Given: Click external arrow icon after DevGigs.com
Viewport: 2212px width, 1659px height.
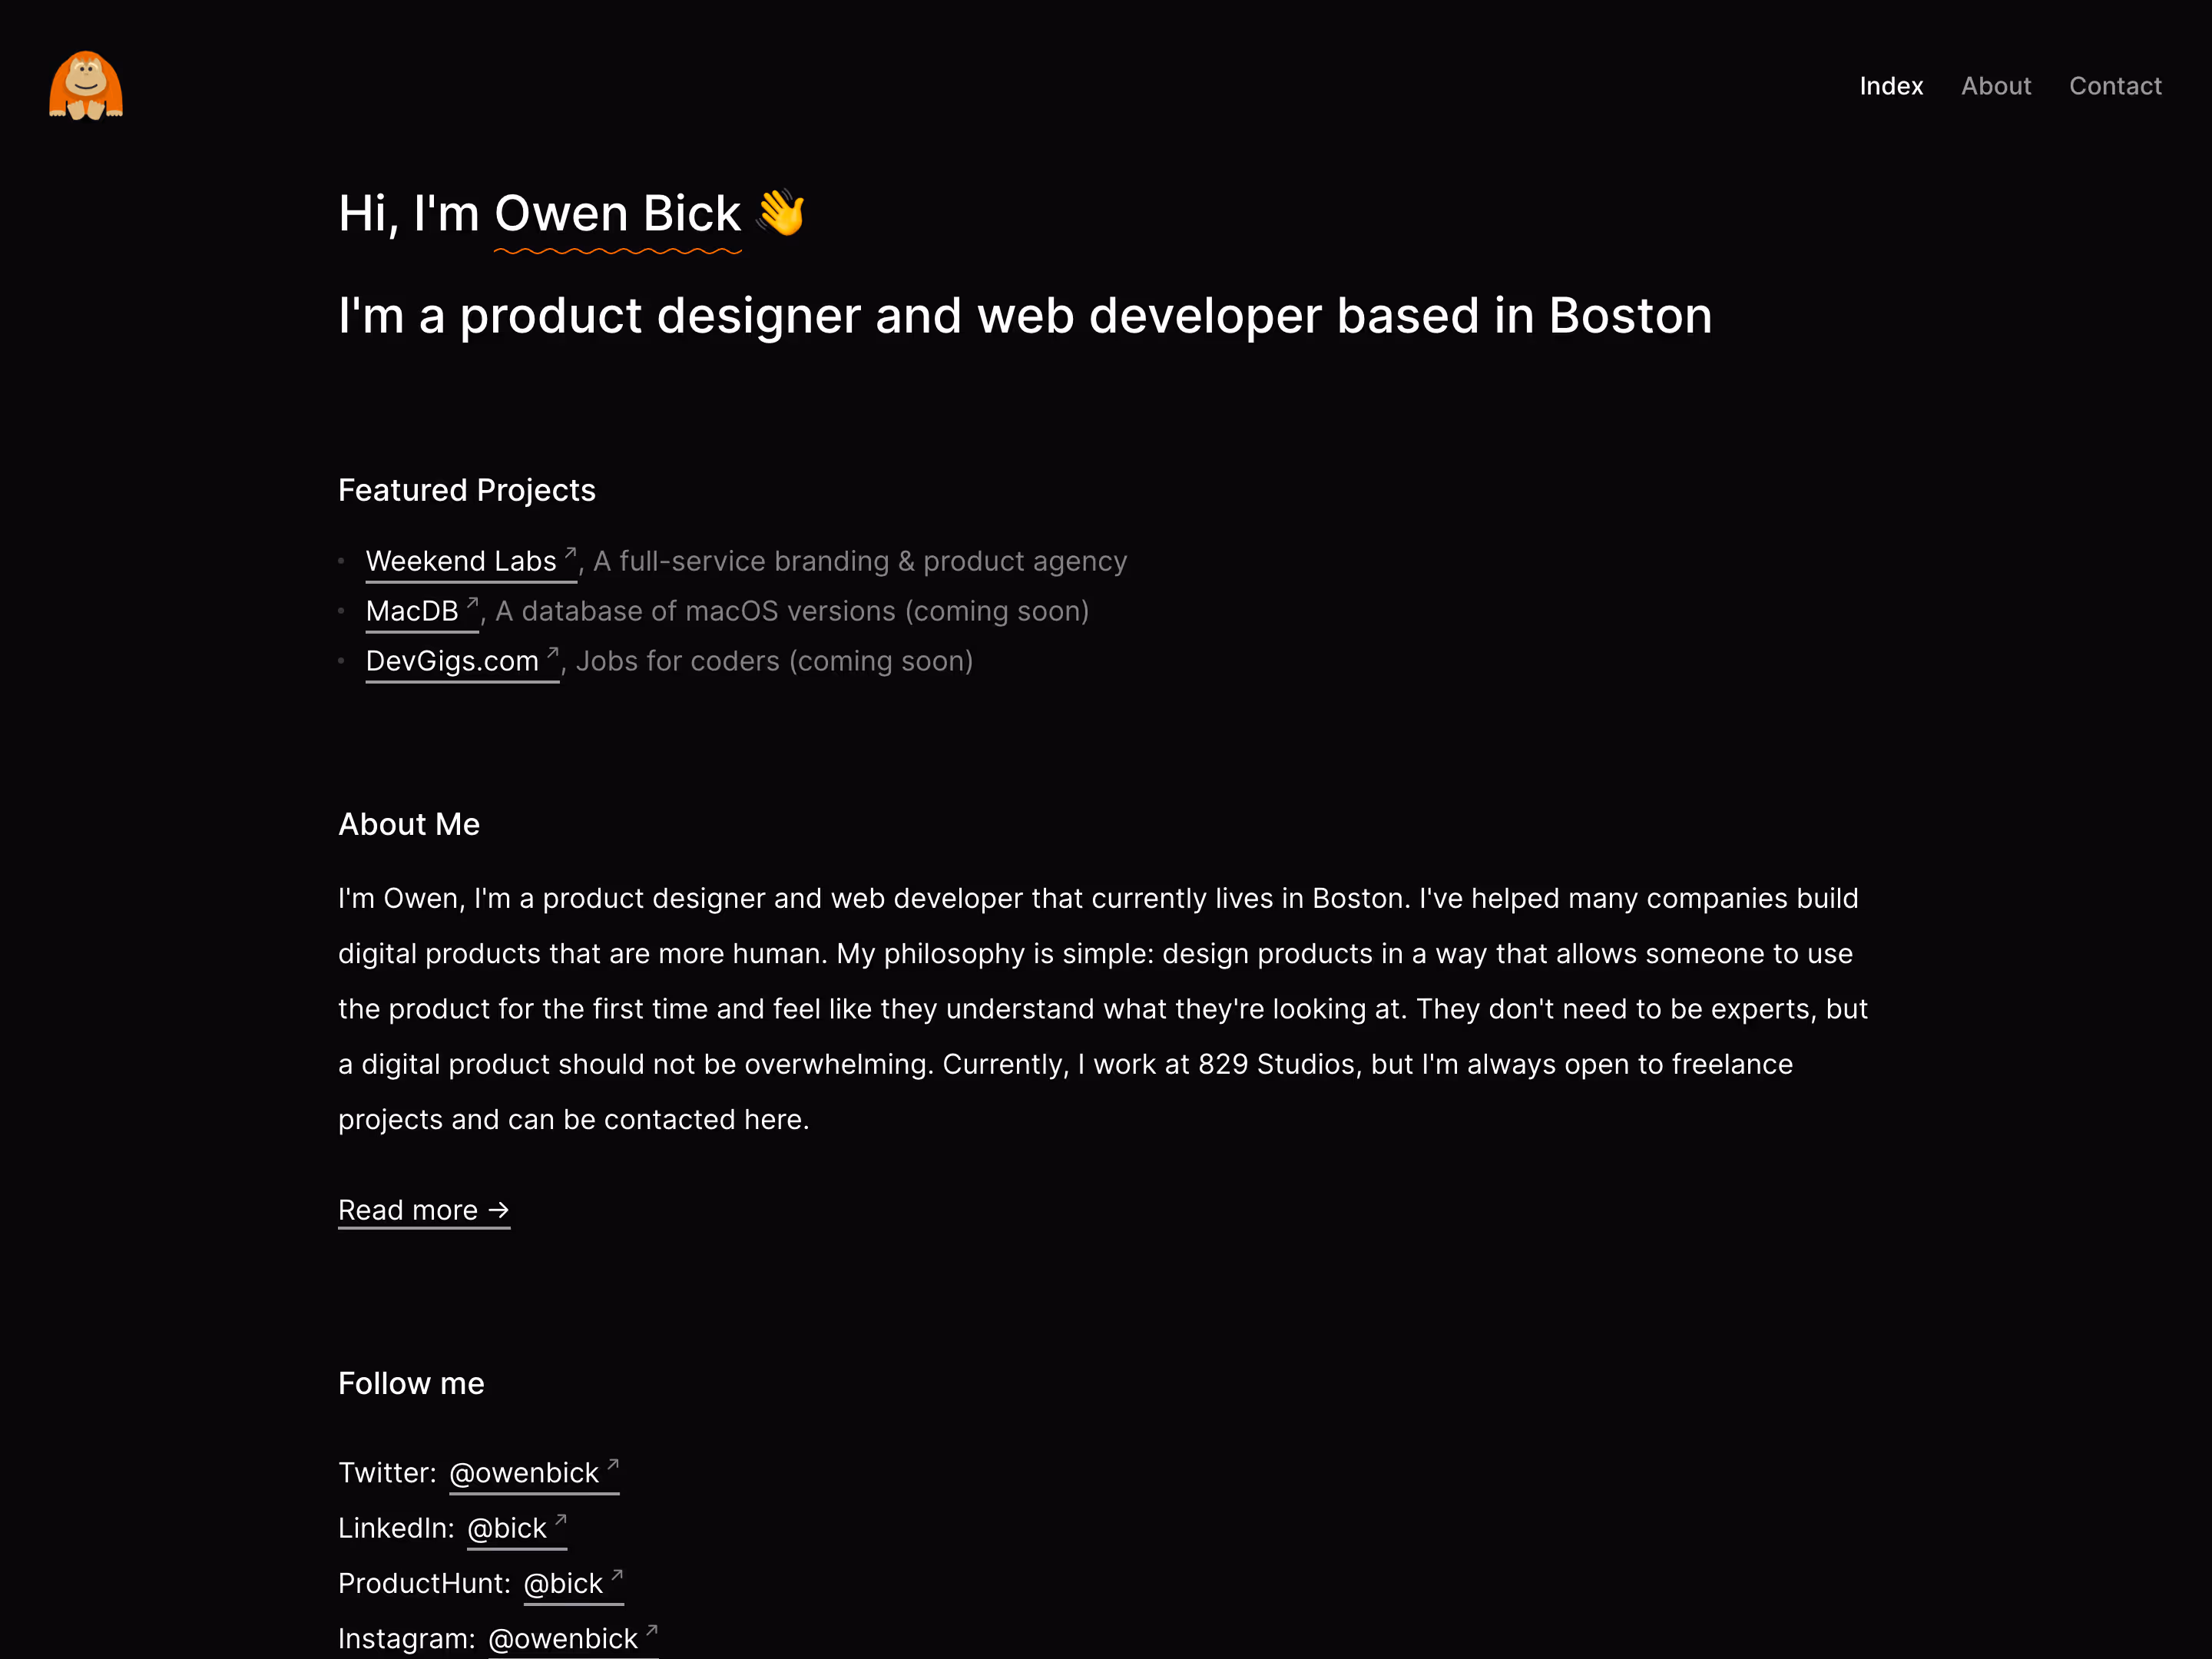Looking at the screenshot, I should pyautogui.click(x=552, y=652).
